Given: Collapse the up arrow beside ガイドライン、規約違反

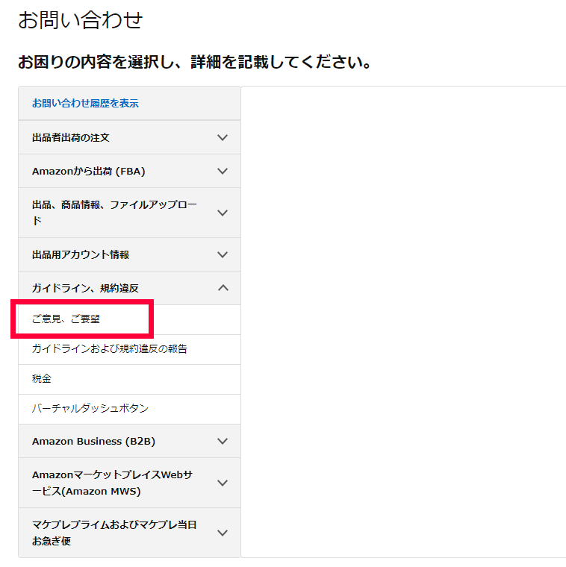Looking at the screenshot, I should tap(222, 288).
